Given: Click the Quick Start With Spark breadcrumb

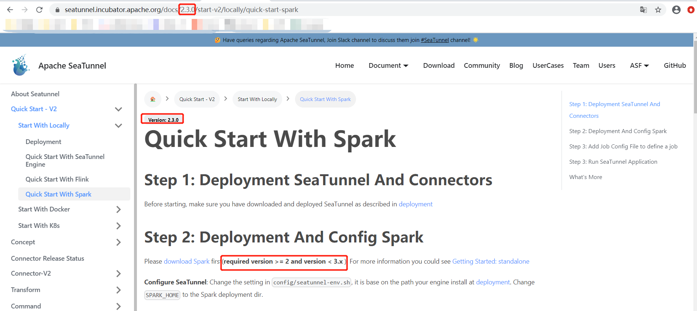Looking at the screenshot, I should coord(325,99).
